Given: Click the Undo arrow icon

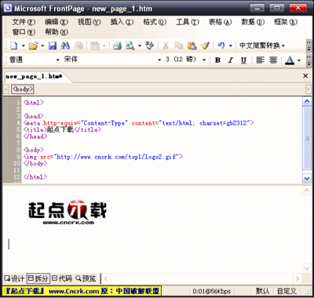Looking at the screenshot, I should point(221,45).
